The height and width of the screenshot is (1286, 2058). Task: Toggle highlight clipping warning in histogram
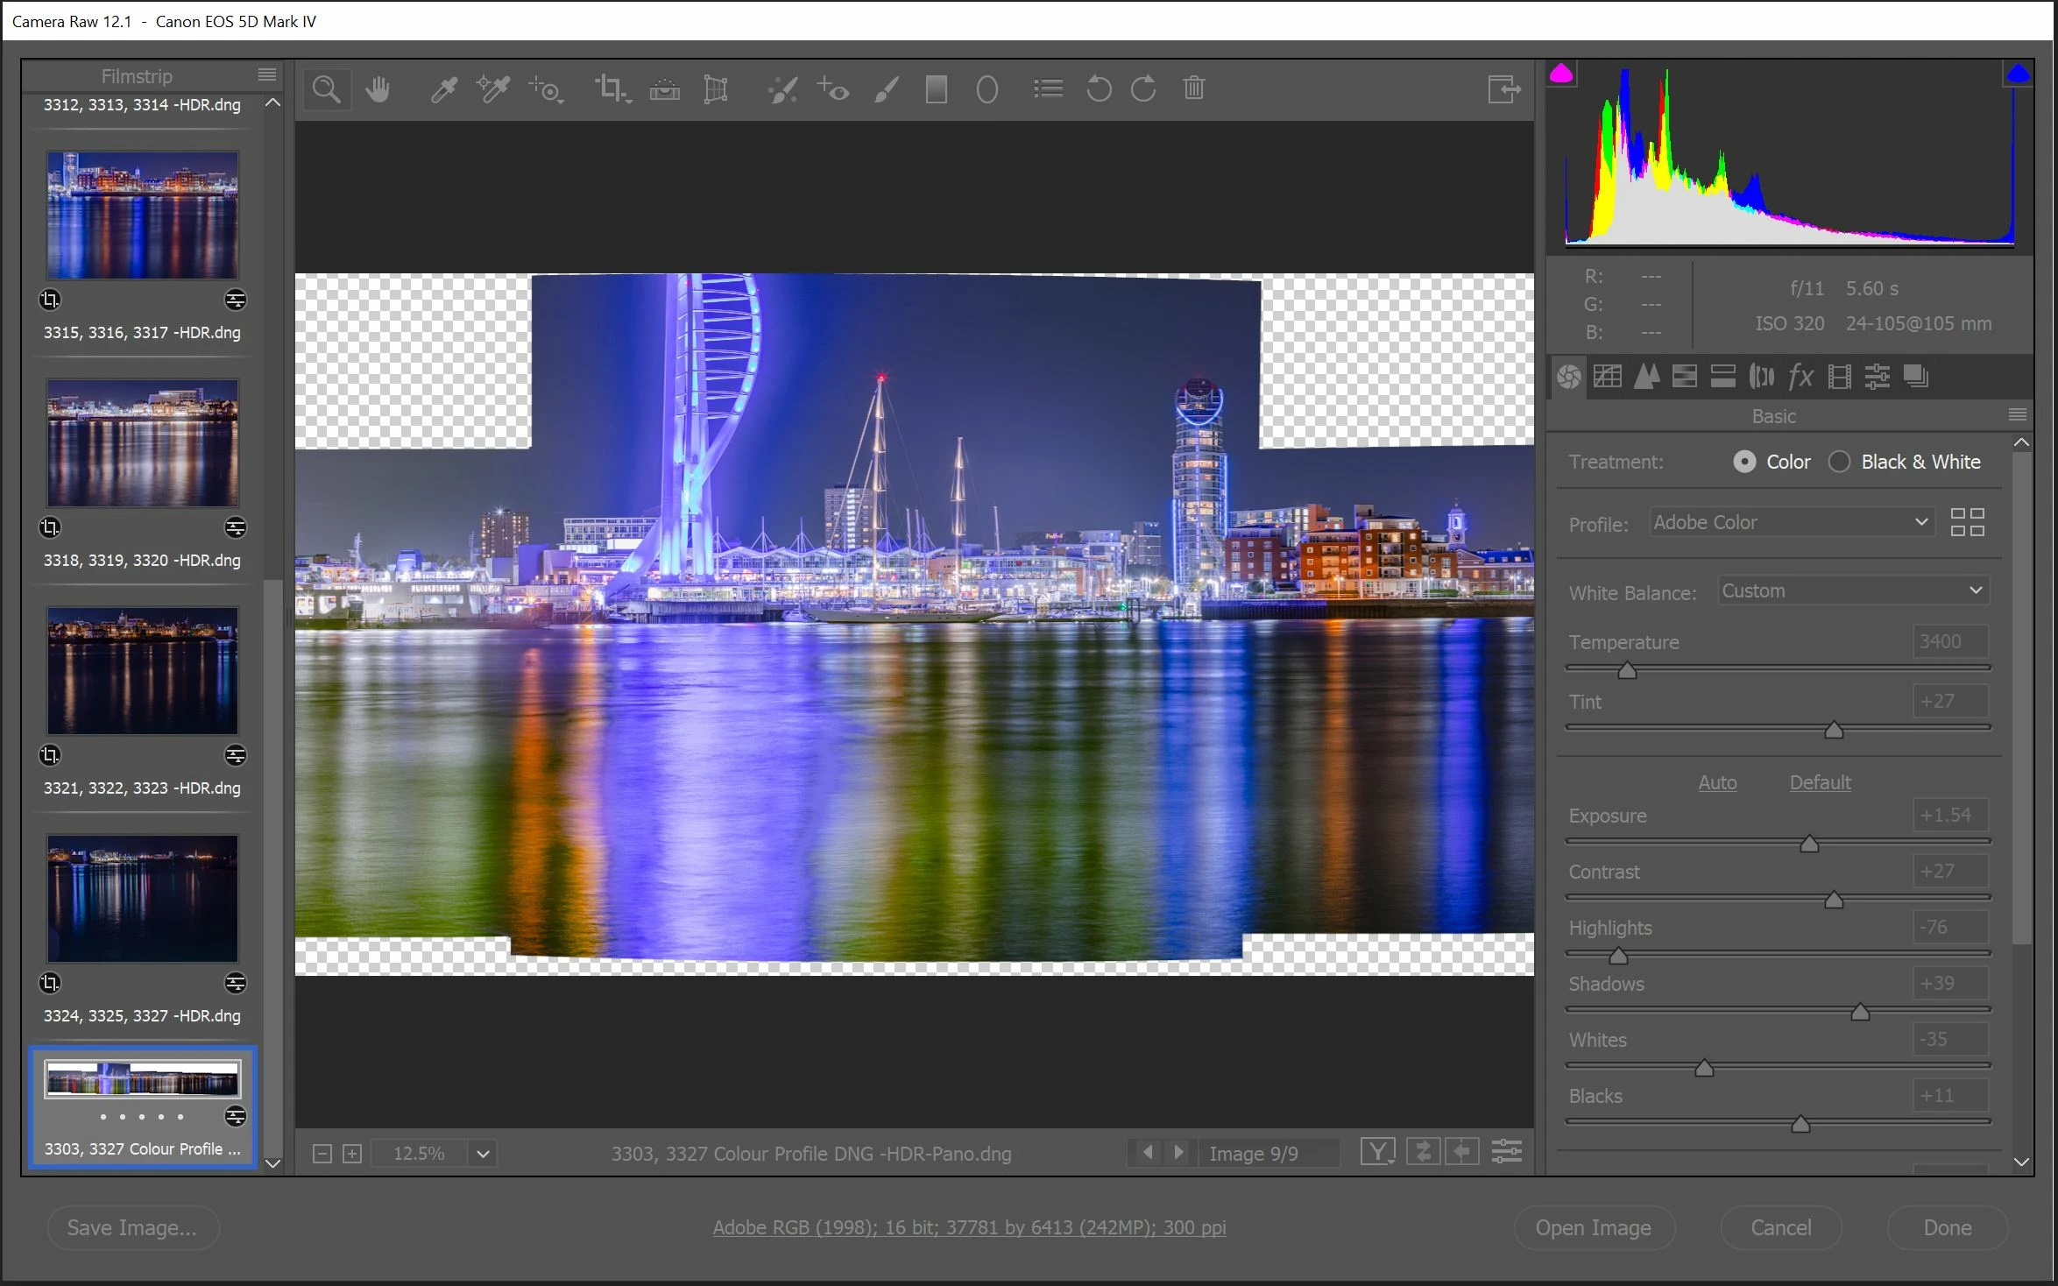[2018, 75]
